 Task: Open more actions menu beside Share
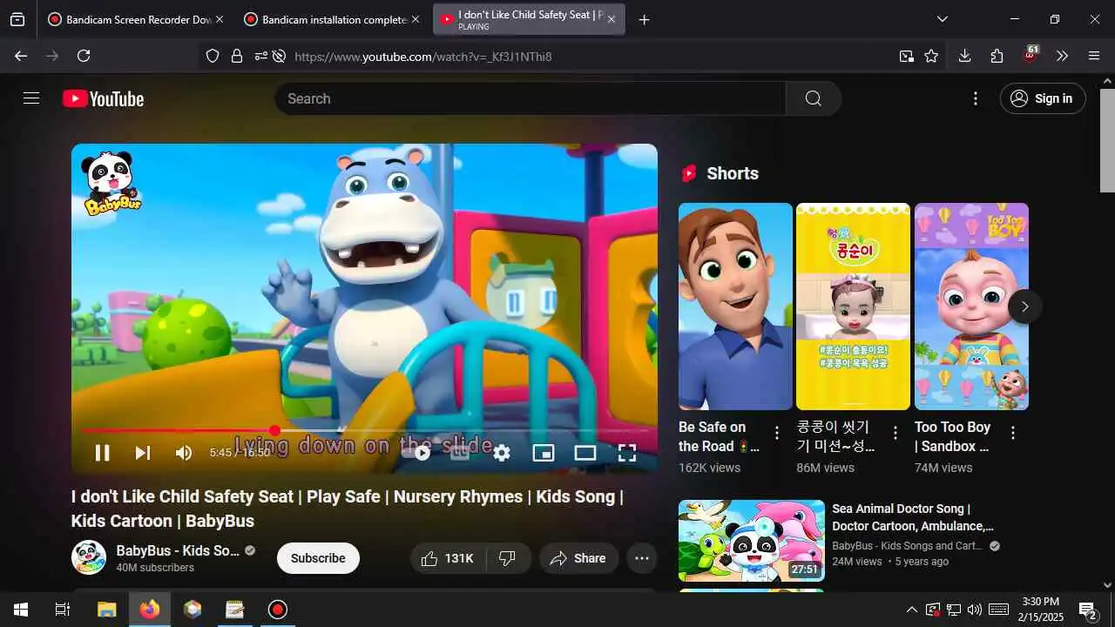(642, 558)
